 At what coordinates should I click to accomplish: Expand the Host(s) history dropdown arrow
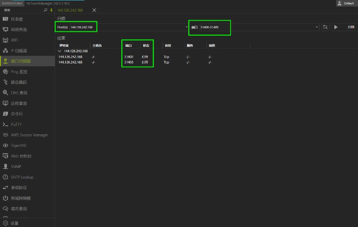(x=187, y=27)
